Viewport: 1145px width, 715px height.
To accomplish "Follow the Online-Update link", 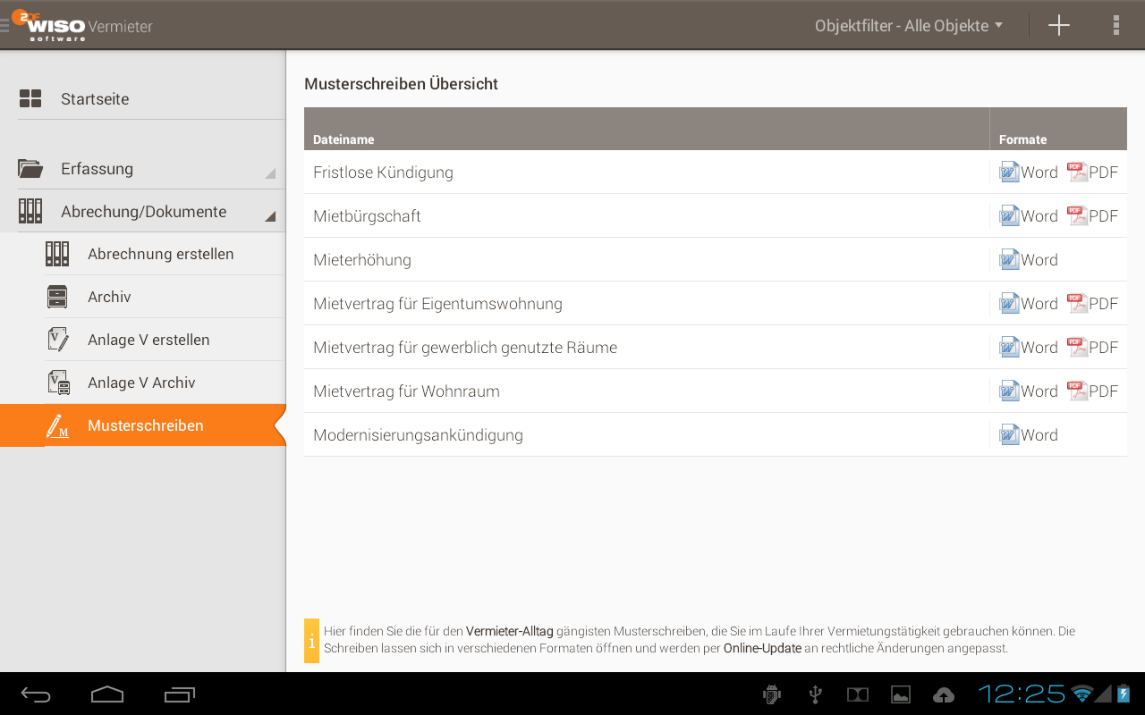I will [762, 648].
